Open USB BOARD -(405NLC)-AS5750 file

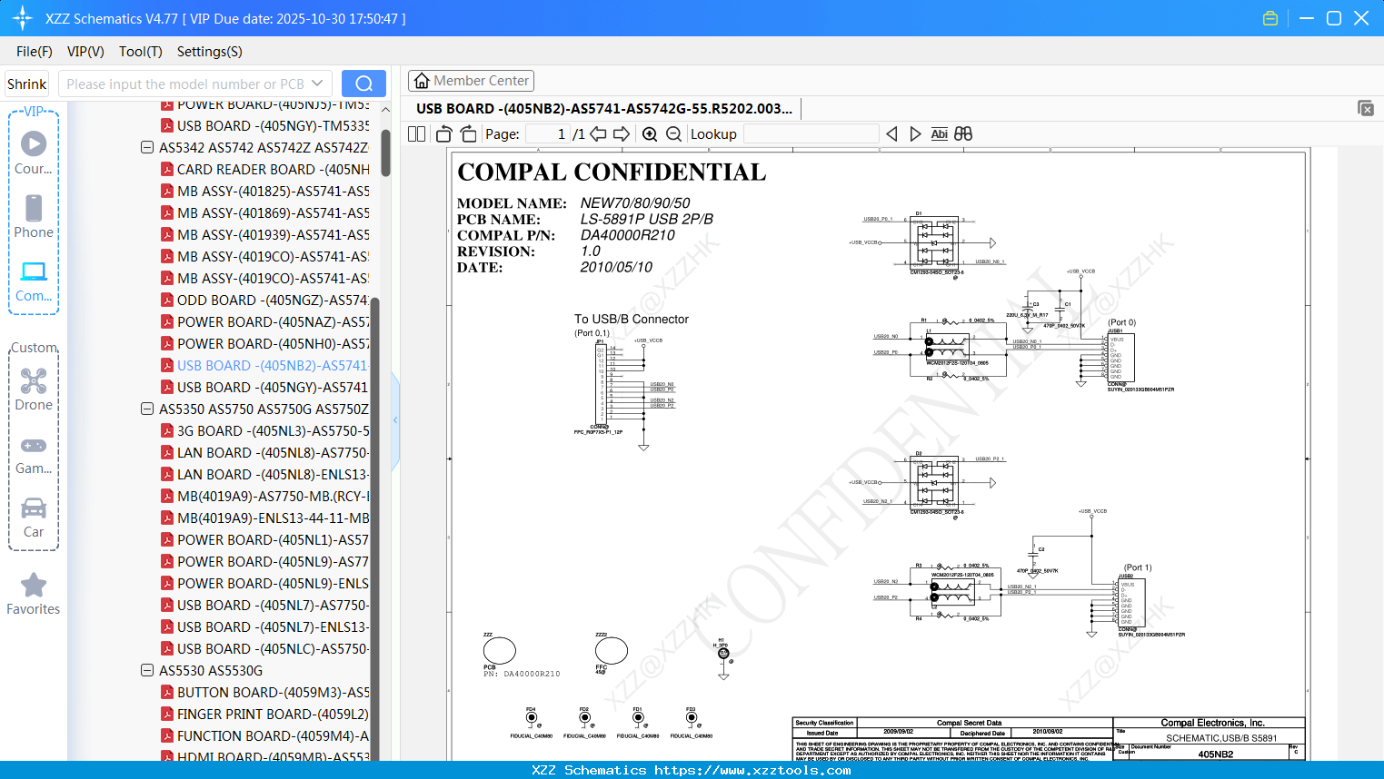265,648
